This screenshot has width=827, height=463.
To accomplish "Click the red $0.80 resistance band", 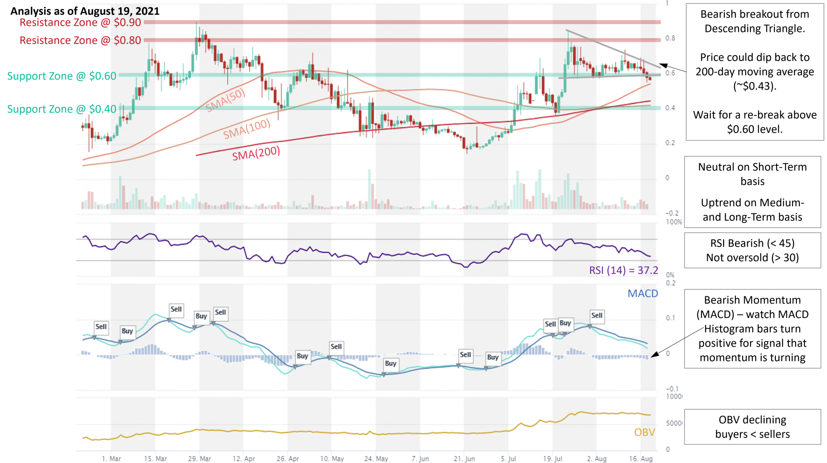I will [402, 40].
